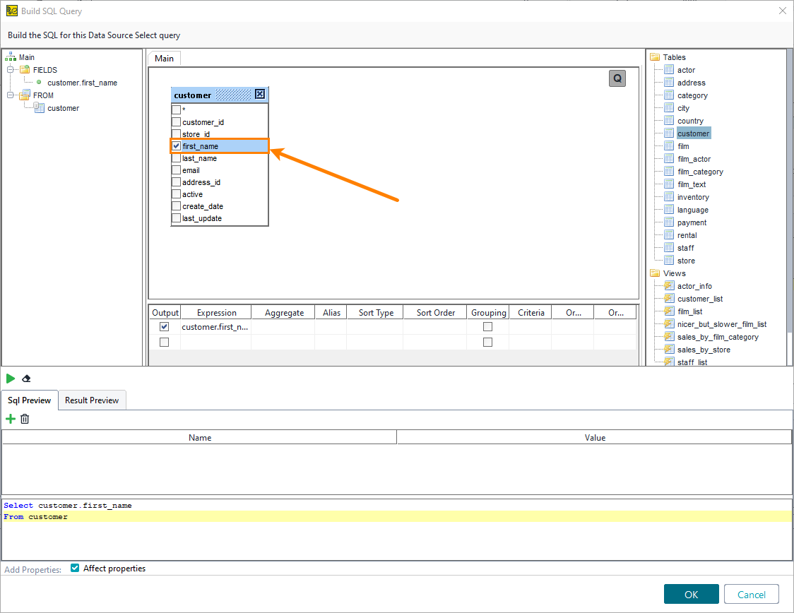
Task: Select the actor_info view icon
Action: tap(668, 285)
